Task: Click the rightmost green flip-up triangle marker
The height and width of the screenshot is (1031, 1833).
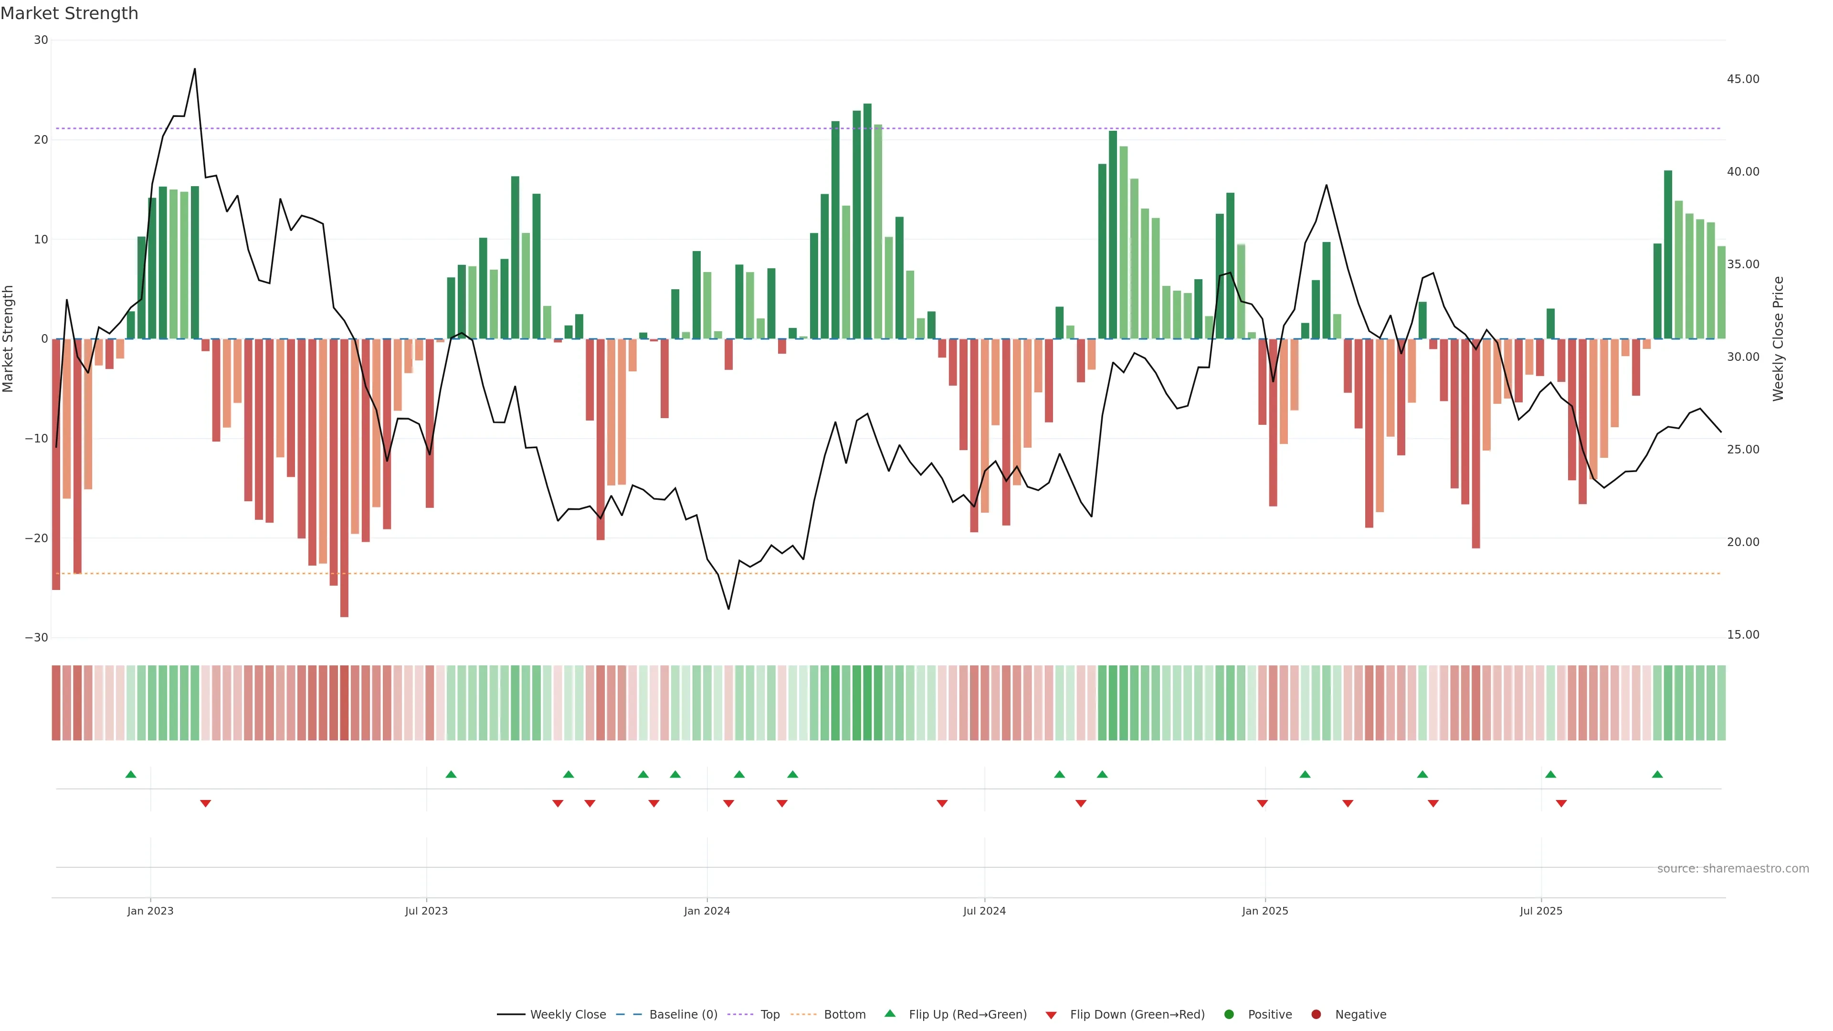Action: pos(1657,774)
